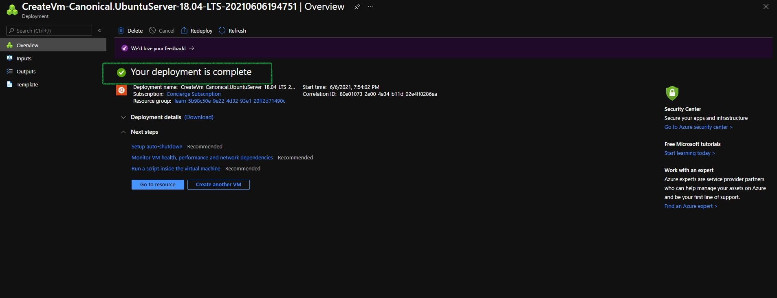Focus the Search (Ctrl+/) field
This screenshot has height=298, width=777.
pos(49,31)
